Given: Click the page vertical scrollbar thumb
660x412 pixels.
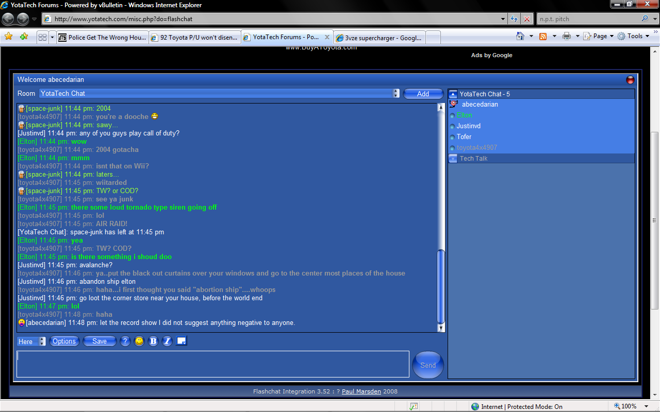Looking at the screenshot, I should [x=655, y=220].
